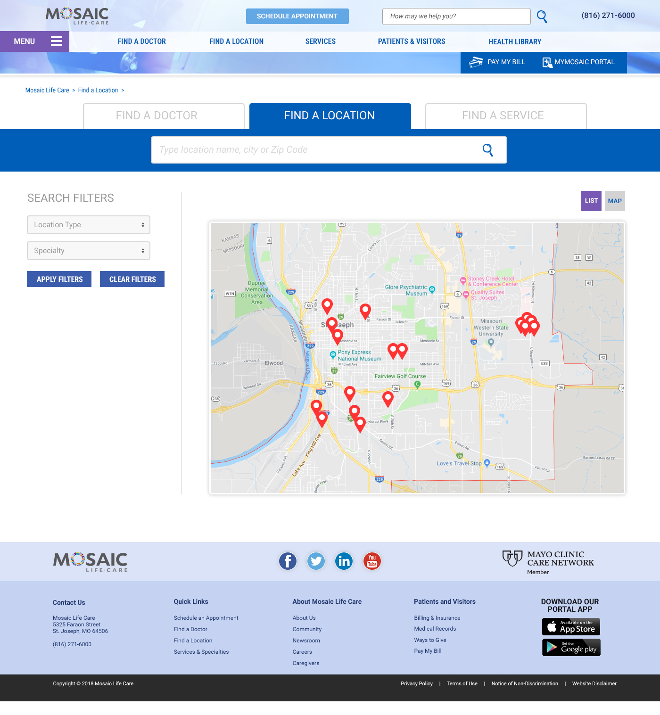Open the YouTube icon link

point(372,561)
